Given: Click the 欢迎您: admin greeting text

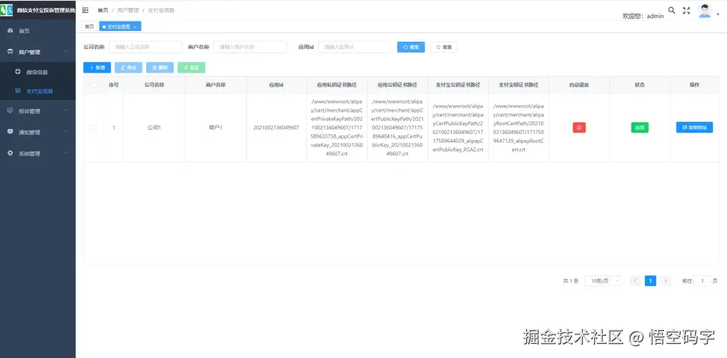Looking at the screenshot, I should 643,15.
